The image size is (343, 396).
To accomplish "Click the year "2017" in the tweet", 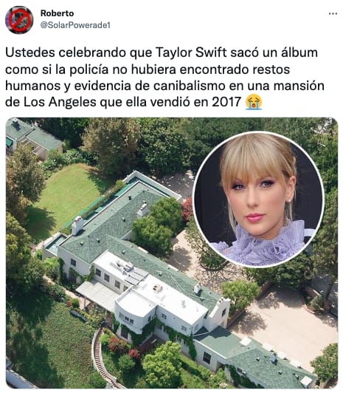I will 226,102.
